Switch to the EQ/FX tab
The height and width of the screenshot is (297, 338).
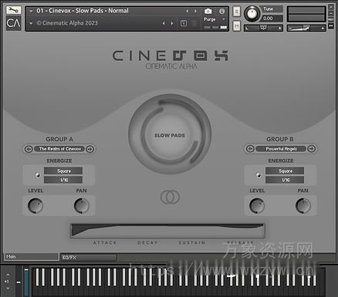(89, 258)
